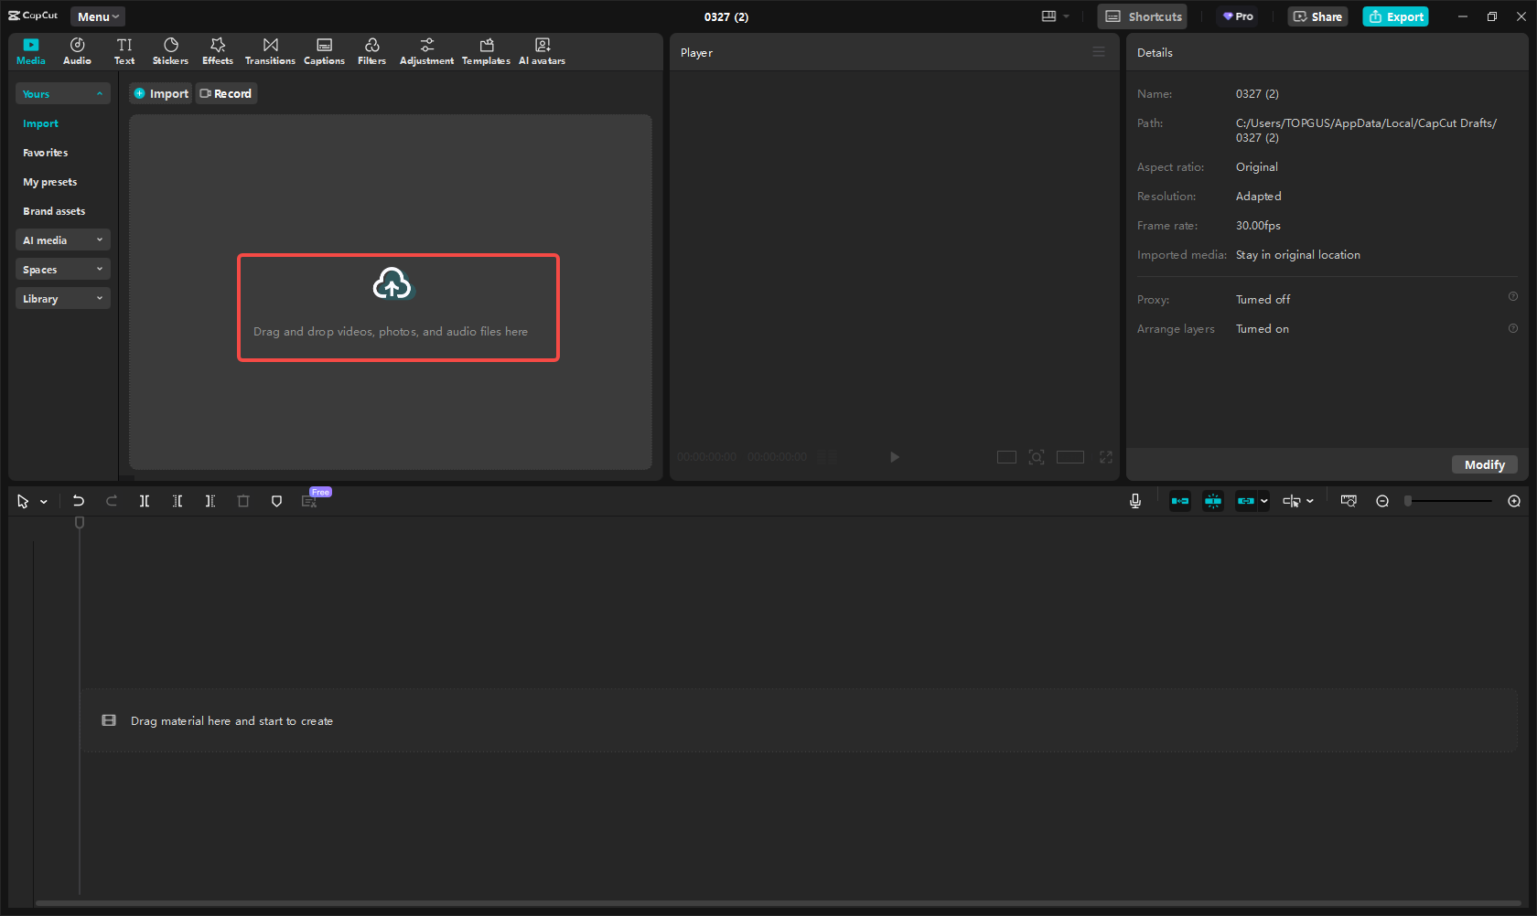Click the undo arrow in timeline toolbar

pos(79,501)
